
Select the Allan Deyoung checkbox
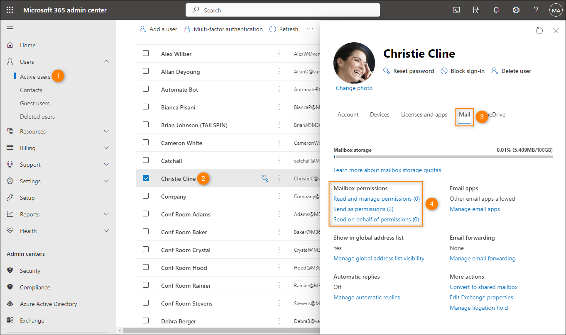(x=146, y=71)
